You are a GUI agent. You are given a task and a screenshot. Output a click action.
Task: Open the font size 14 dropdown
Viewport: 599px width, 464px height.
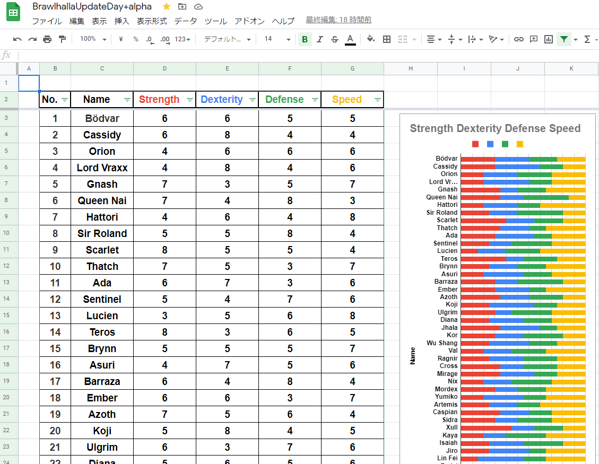[x=277, y=39]
